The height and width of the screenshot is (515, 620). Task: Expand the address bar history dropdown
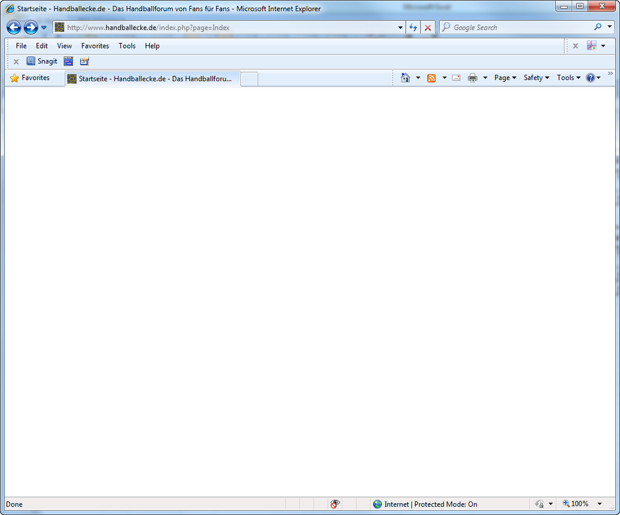click(400, 28)
